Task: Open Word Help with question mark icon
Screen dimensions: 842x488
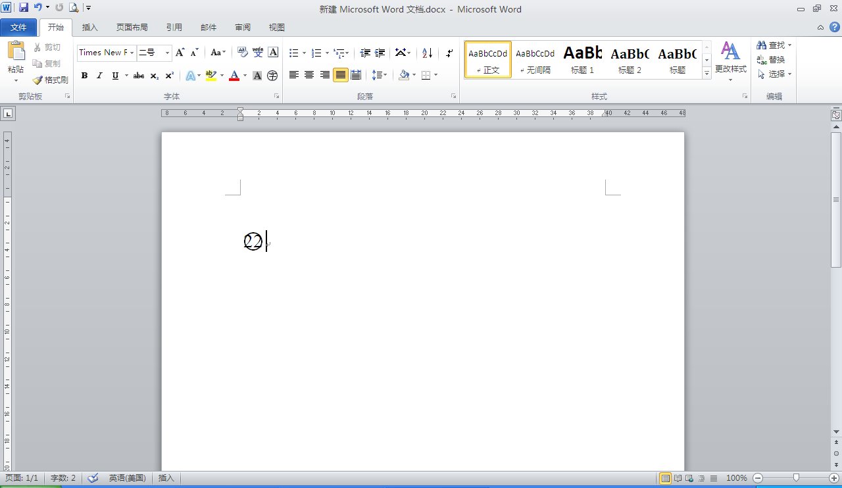Action: click(x=834, y=27)
